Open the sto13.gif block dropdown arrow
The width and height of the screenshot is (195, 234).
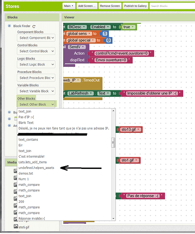pyautogui.click(x=138, y=129)
